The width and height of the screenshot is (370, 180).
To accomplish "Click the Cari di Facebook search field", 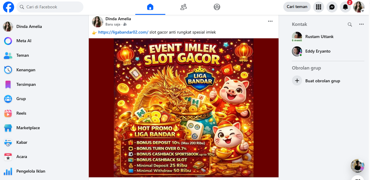I will click(50, 7).
